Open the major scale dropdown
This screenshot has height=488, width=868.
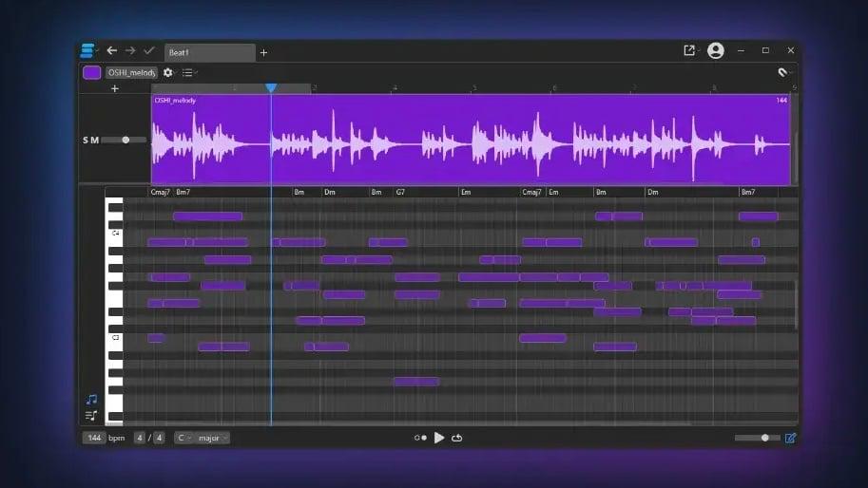point(213,438)
